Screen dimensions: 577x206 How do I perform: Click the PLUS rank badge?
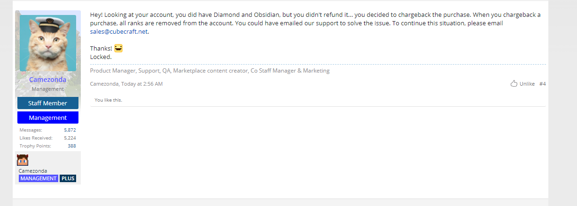click(68, 178)
